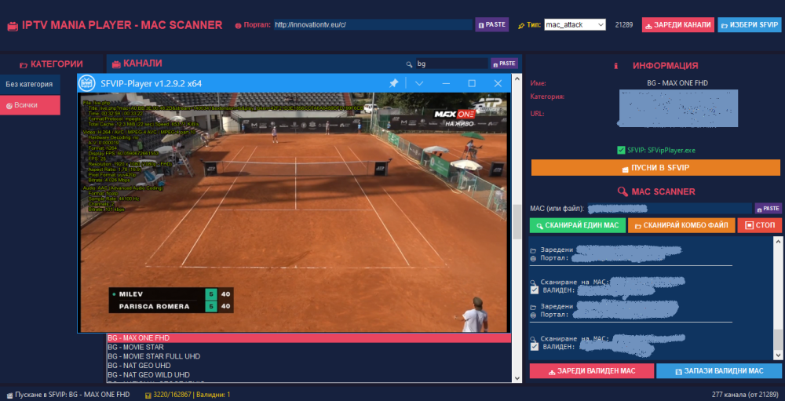Click Зареди валиден MAC button

592,371
